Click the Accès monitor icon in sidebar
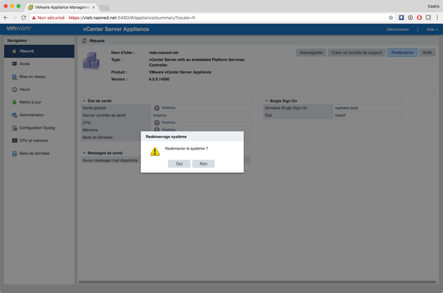The image size is (443, 293). (x=14, y=64)
